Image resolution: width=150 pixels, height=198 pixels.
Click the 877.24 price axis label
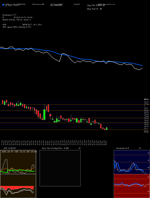click(147, 104)
